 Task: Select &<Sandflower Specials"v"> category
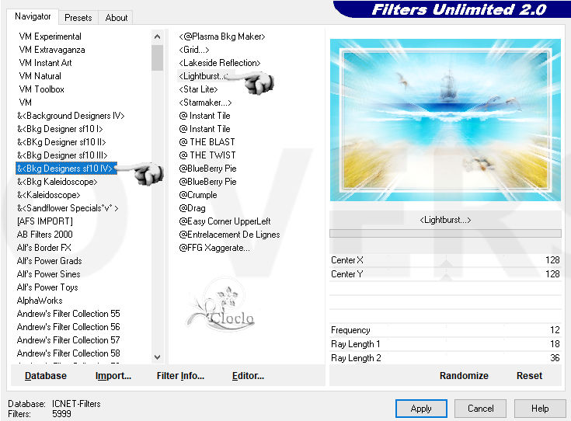68,208
